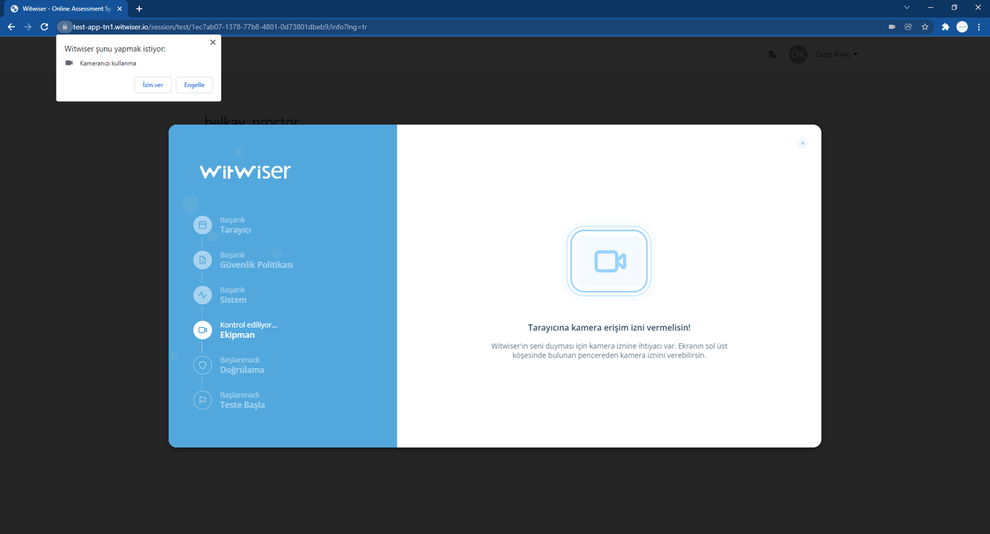Viewport: 990px width, 534px height.
Task: Click the Teste Başla flag icon
Action: [202, 400]
